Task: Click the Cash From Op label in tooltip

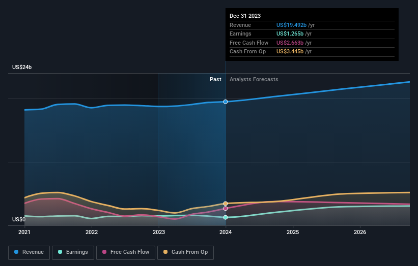Action: pos(247,52)
